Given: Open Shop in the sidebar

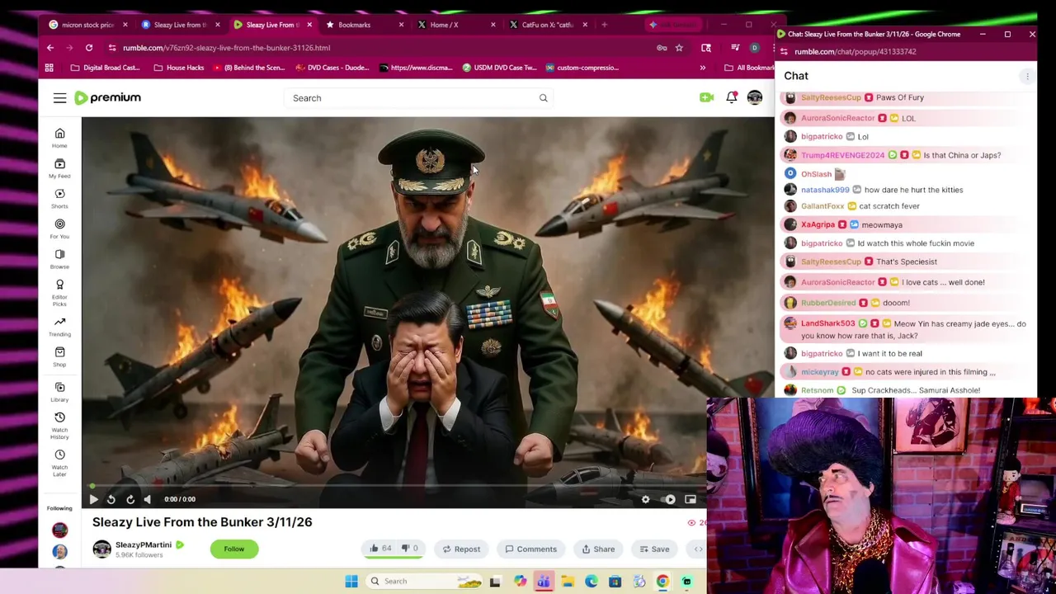Looking at the screenshot, I should pyautogui.click(x=59, y=356).
